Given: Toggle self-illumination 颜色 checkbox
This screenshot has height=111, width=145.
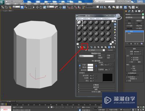Looking at the screenshot, I should [99, 65].
